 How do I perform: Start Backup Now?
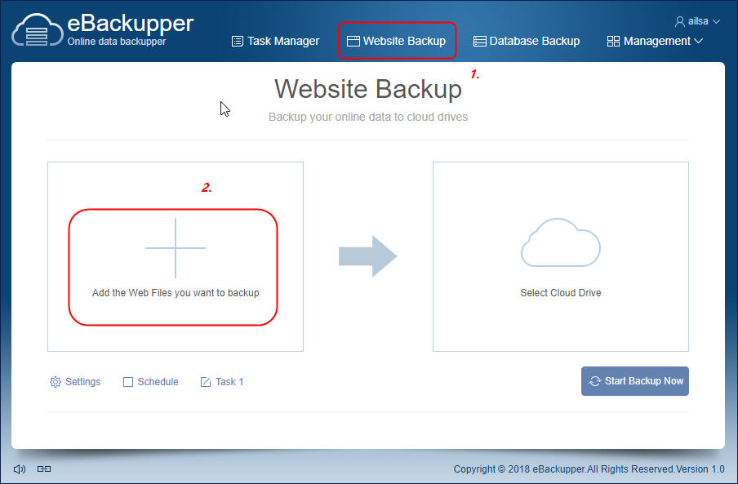click(635, 381)
